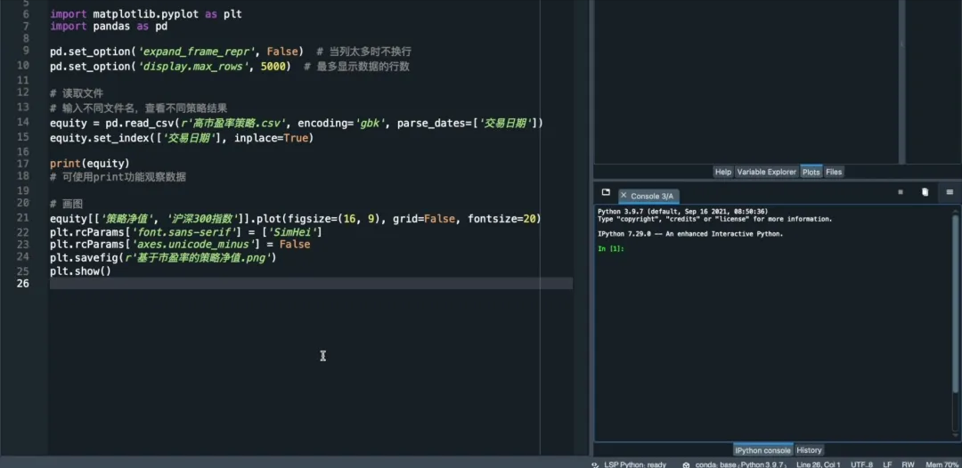Click the browse tabs icon beside Console 3/A

click(x=606, y=192)
